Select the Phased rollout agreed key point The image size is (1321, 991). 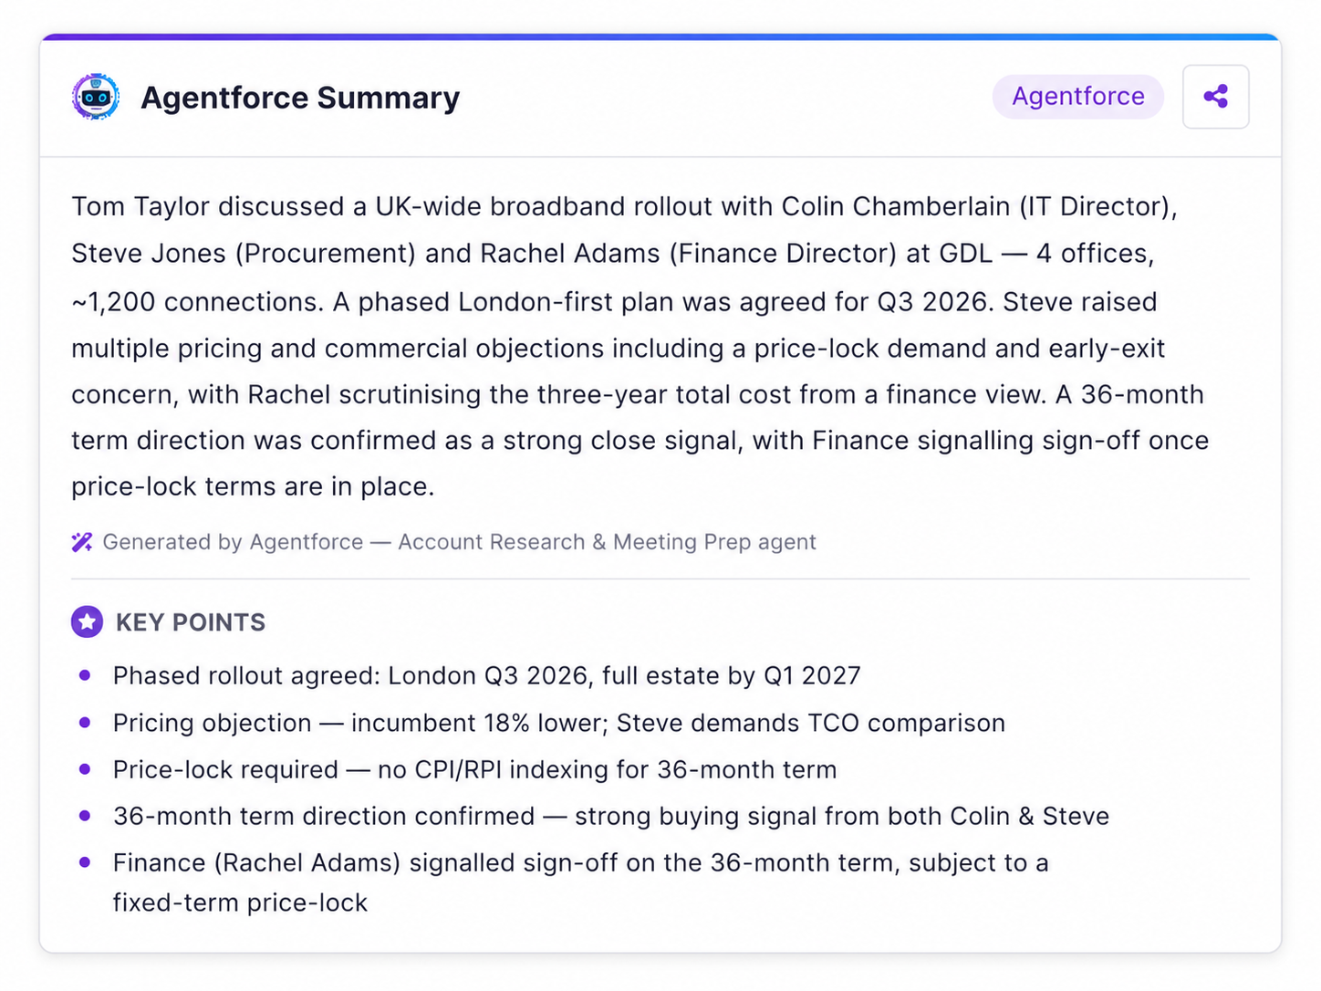[486, 676]
